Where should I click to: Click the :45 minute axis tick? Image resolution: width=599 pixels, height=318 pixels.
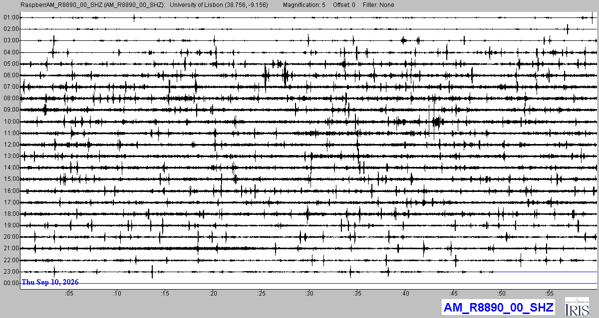453,293
